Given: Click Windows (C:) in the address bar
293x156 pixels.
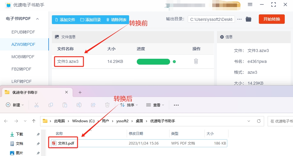Looking at the screenshot, I should click(83, 121).
